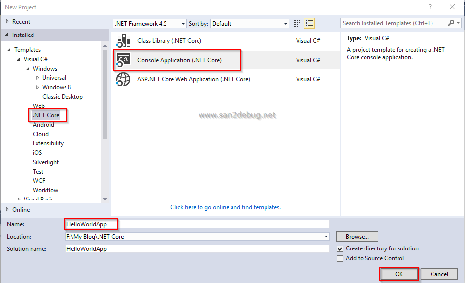Click the Browse... button
Viewport: 465px width, 283px height.
tap(357, 237)
